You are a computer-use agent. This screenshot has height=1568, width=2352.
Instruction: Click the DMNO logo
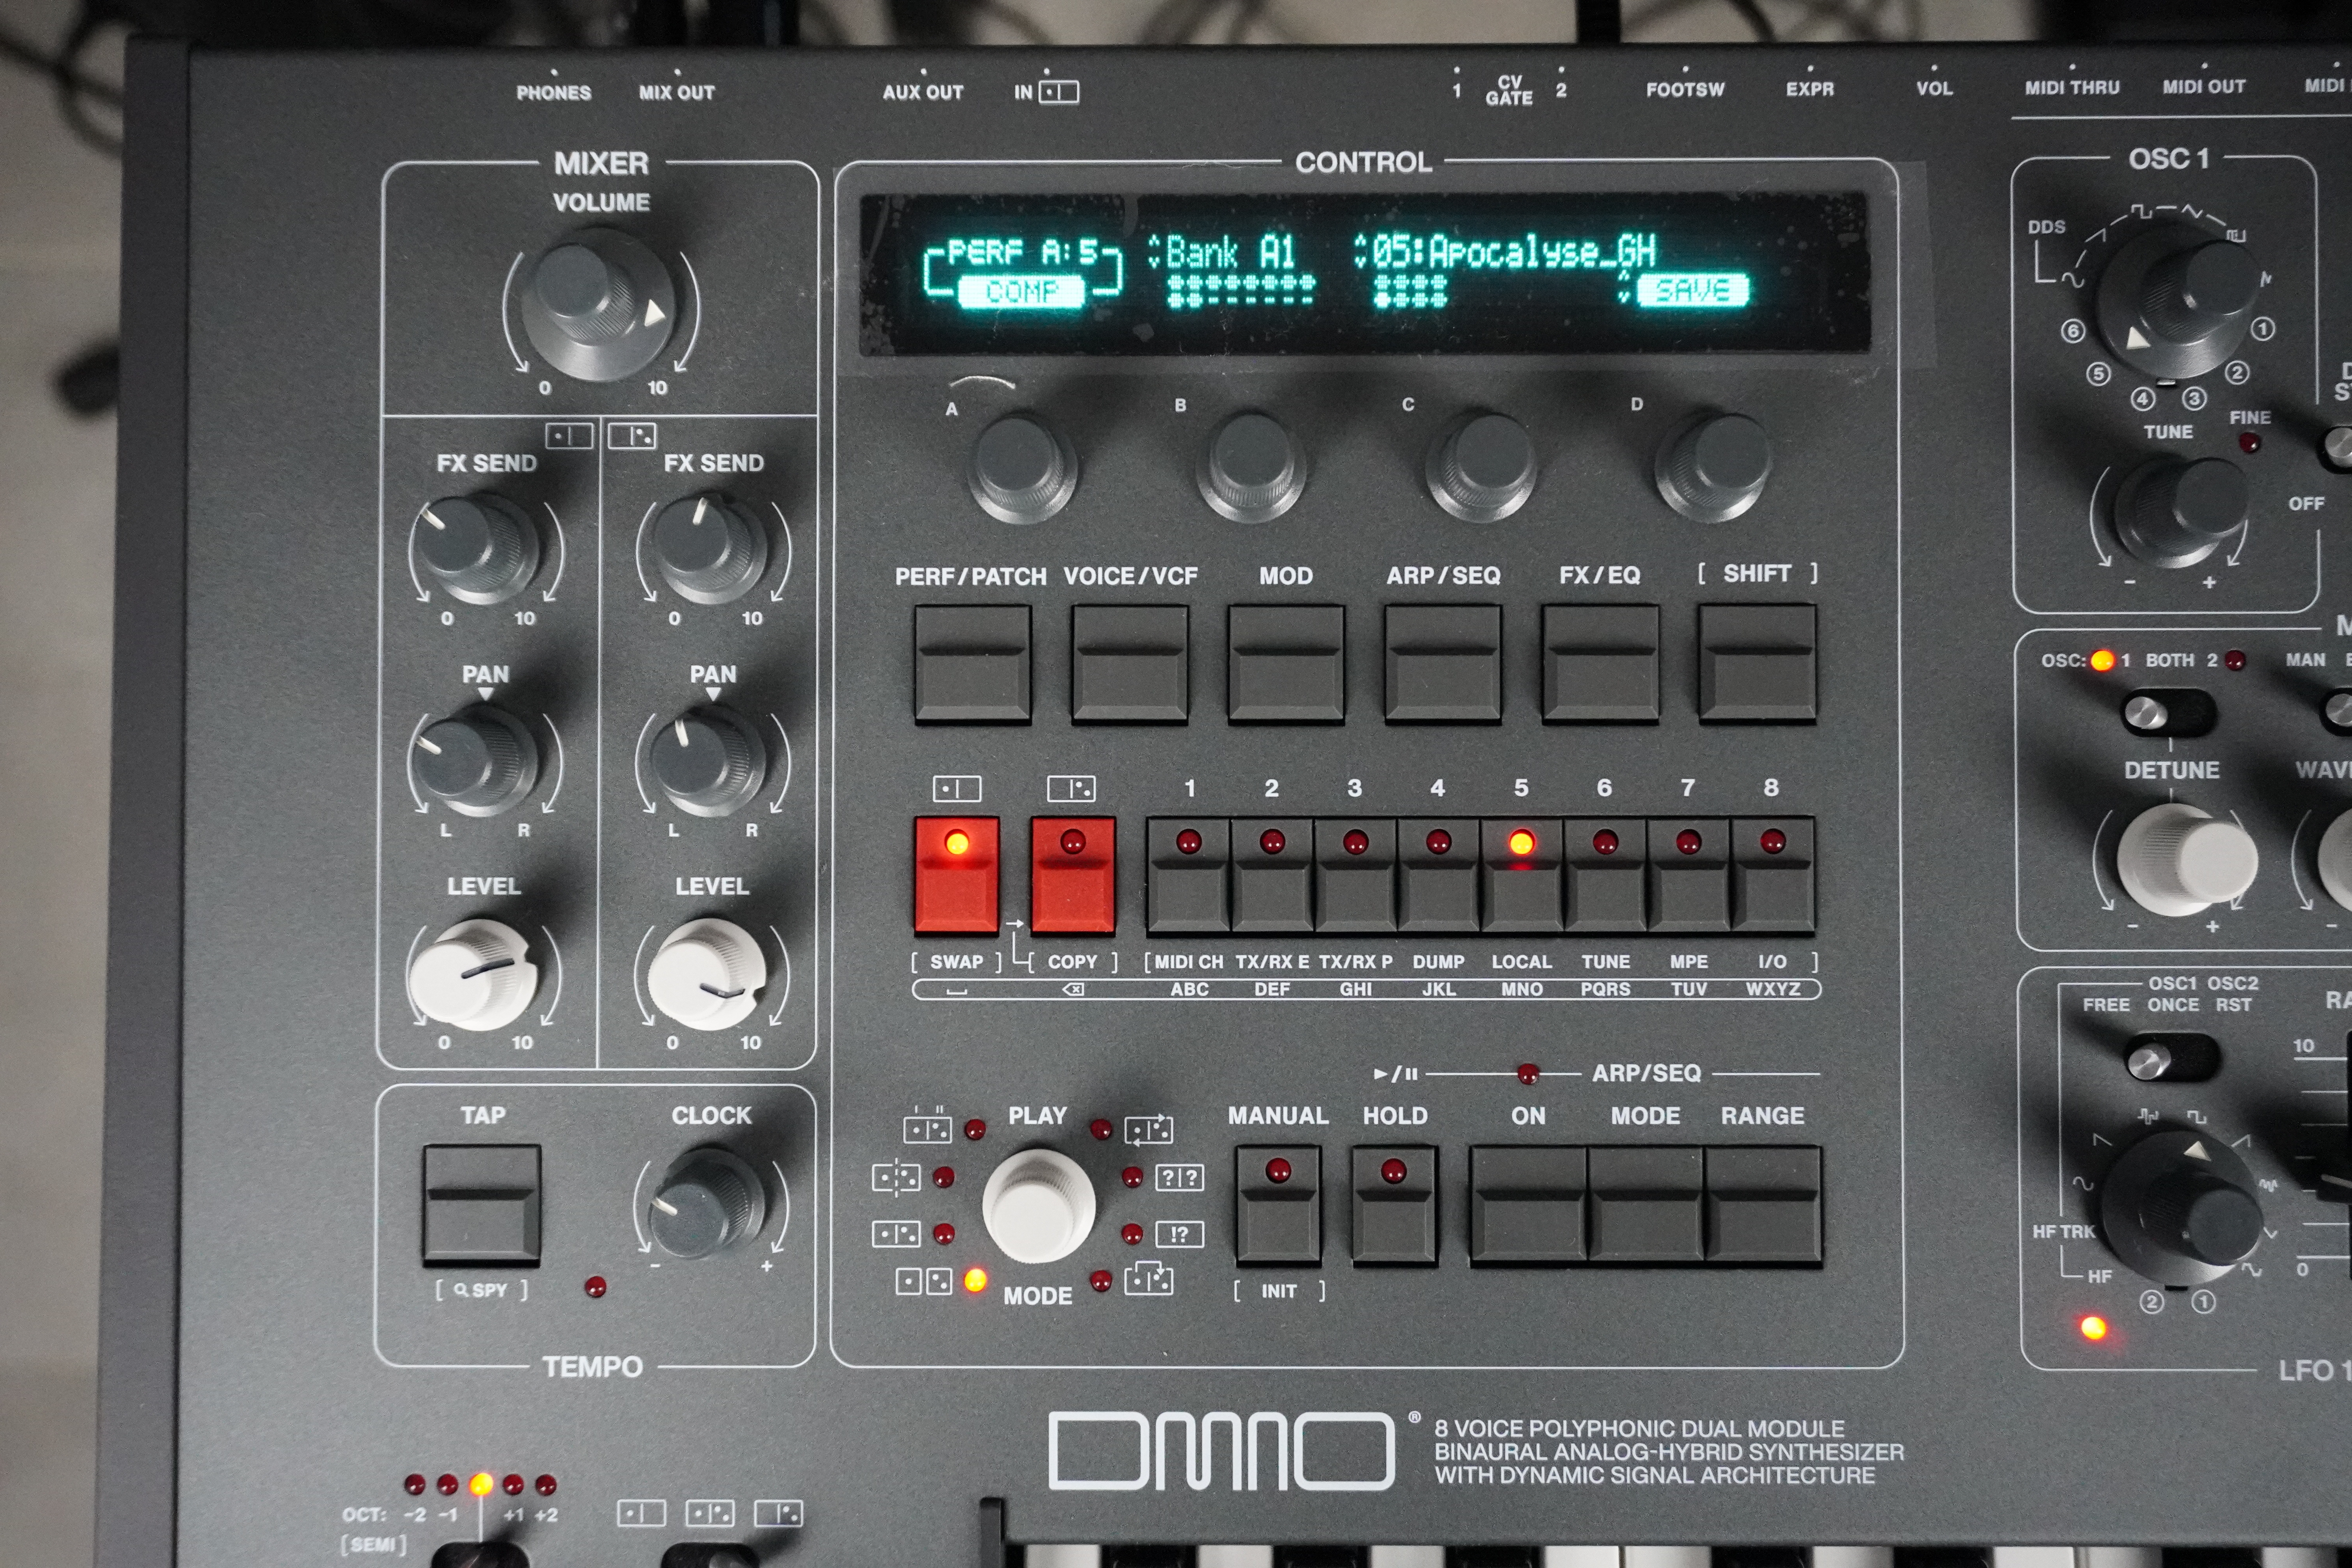click(x=1221, y=1451)
